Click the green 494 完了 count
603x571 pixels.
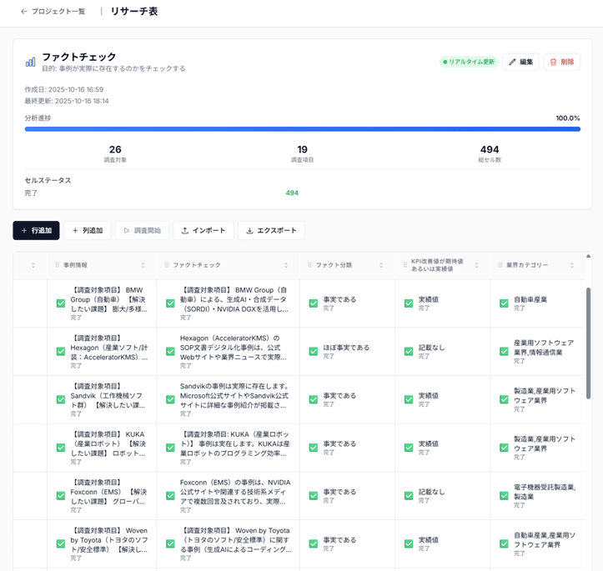pyautogui.click(x=292, y=193)
